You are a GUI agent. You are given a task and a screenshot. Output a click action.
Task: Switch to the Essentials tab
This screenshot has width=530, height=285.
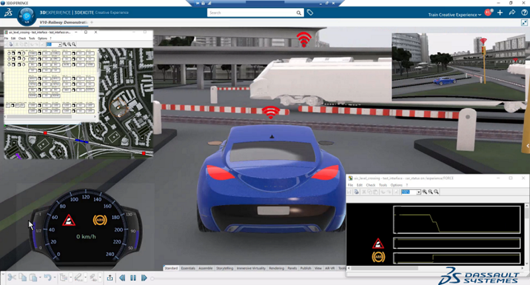pyautogui.click(x=188, y=268)
